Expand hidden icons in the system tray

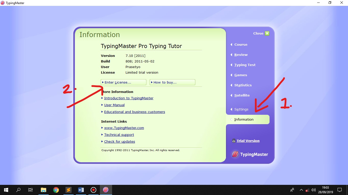301,190
